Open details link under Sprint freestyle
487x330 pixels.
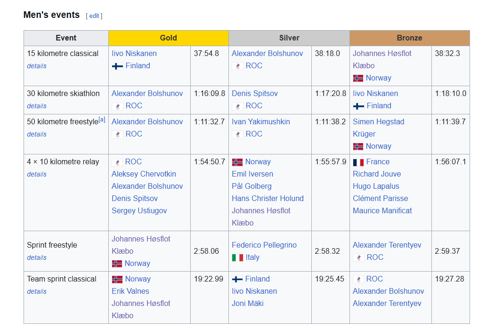(x=37, y=258)
